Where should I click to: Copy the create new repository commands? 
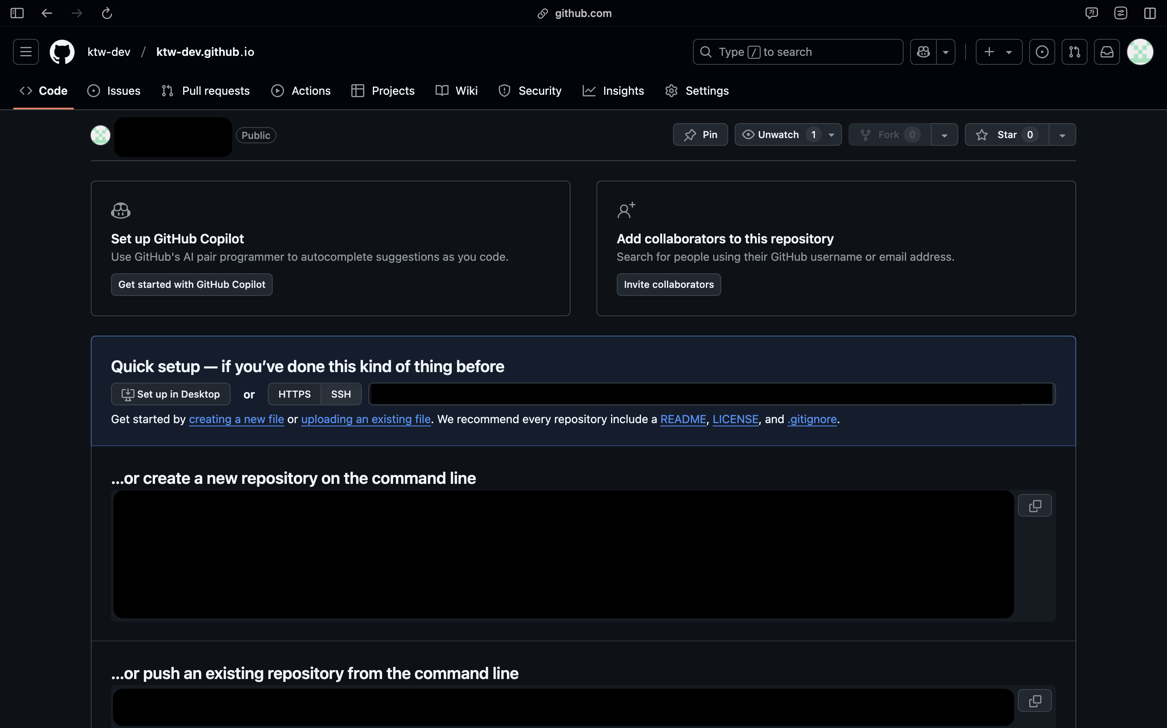click(1034, 506)
